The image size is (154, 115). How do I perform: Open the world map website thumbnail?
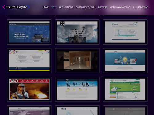[29, 110]
